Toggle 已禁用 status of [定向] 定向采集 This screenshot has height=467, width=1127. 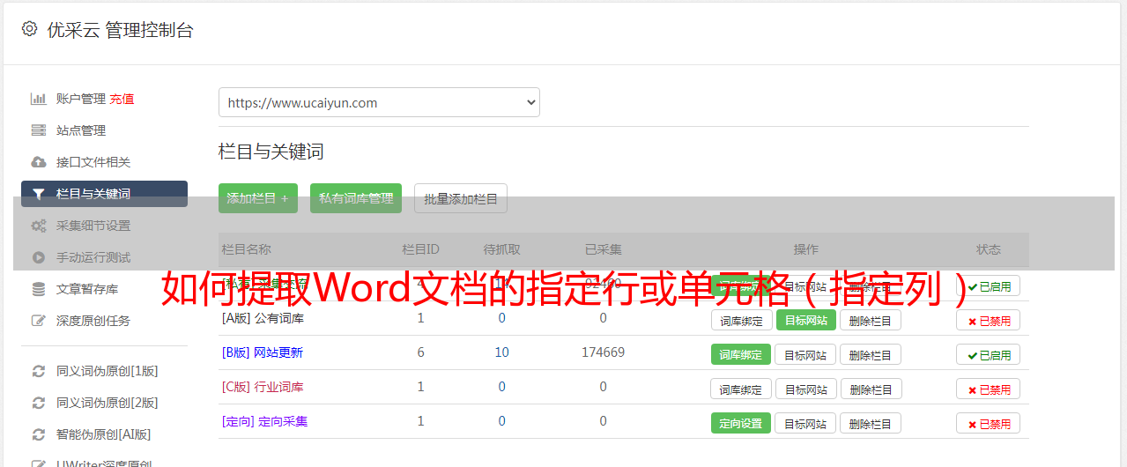(989, 424)
